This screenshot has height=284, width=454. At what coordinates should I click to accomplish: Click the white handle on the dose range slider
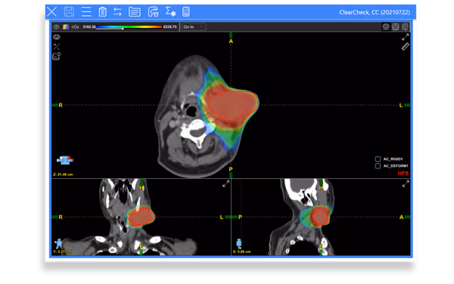point(123,28)
